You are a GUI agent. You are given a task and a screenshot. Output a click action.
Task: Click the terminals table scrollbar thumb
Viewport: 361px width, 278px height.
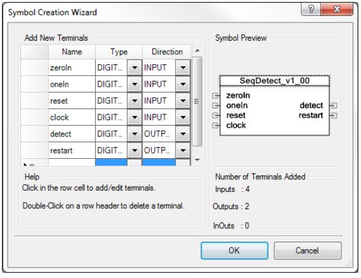coord(197,101)
